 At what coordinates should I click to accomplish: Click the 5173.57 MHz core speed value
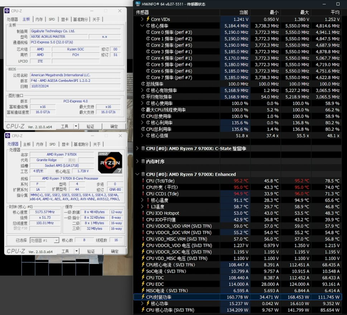click(x=45, y=212)
